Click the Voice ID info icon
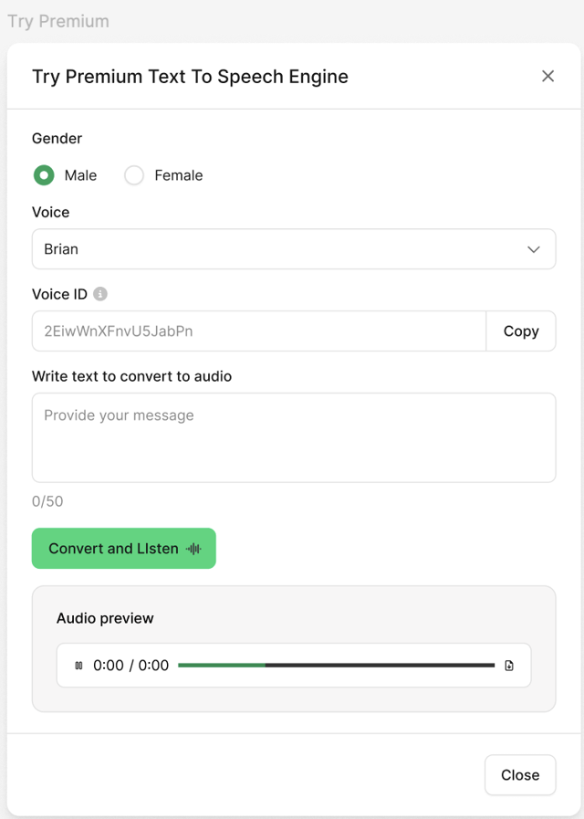The height and width of the screenshot is (819, 584). (100, 294)
